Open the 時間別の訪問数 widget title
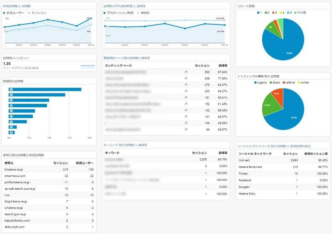The width and height of the screenshot is (332, 234). tap(13, 81)
